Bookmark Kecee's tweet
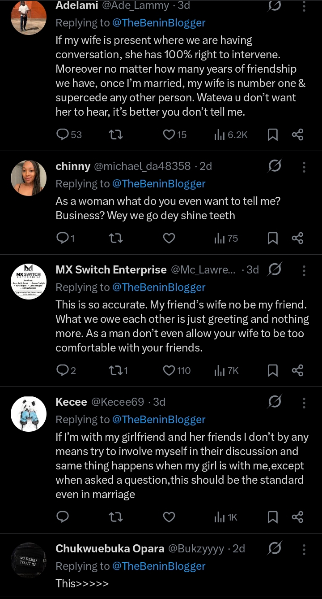 pyautogui.click(x=272, y=517)
